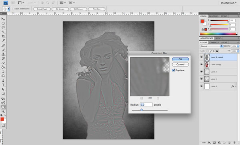The image size is (240, 145).
Task: Open the tool preset picker arrow
Action: (8, 9)
